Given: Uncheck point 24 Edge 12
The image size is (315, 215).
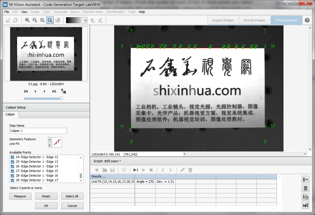Looking at the screenshot, I should 12,157.
